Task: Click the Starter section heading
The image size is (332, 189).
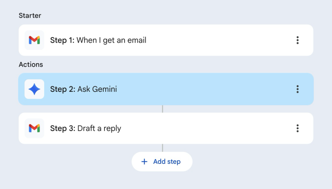Action: point(30,16)
